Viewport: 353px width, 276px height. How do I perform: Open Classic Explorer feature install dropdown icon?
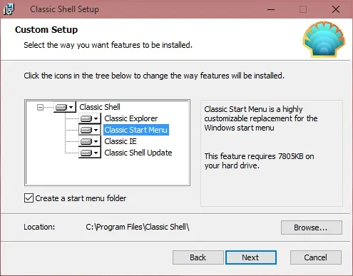click(90, 118)
